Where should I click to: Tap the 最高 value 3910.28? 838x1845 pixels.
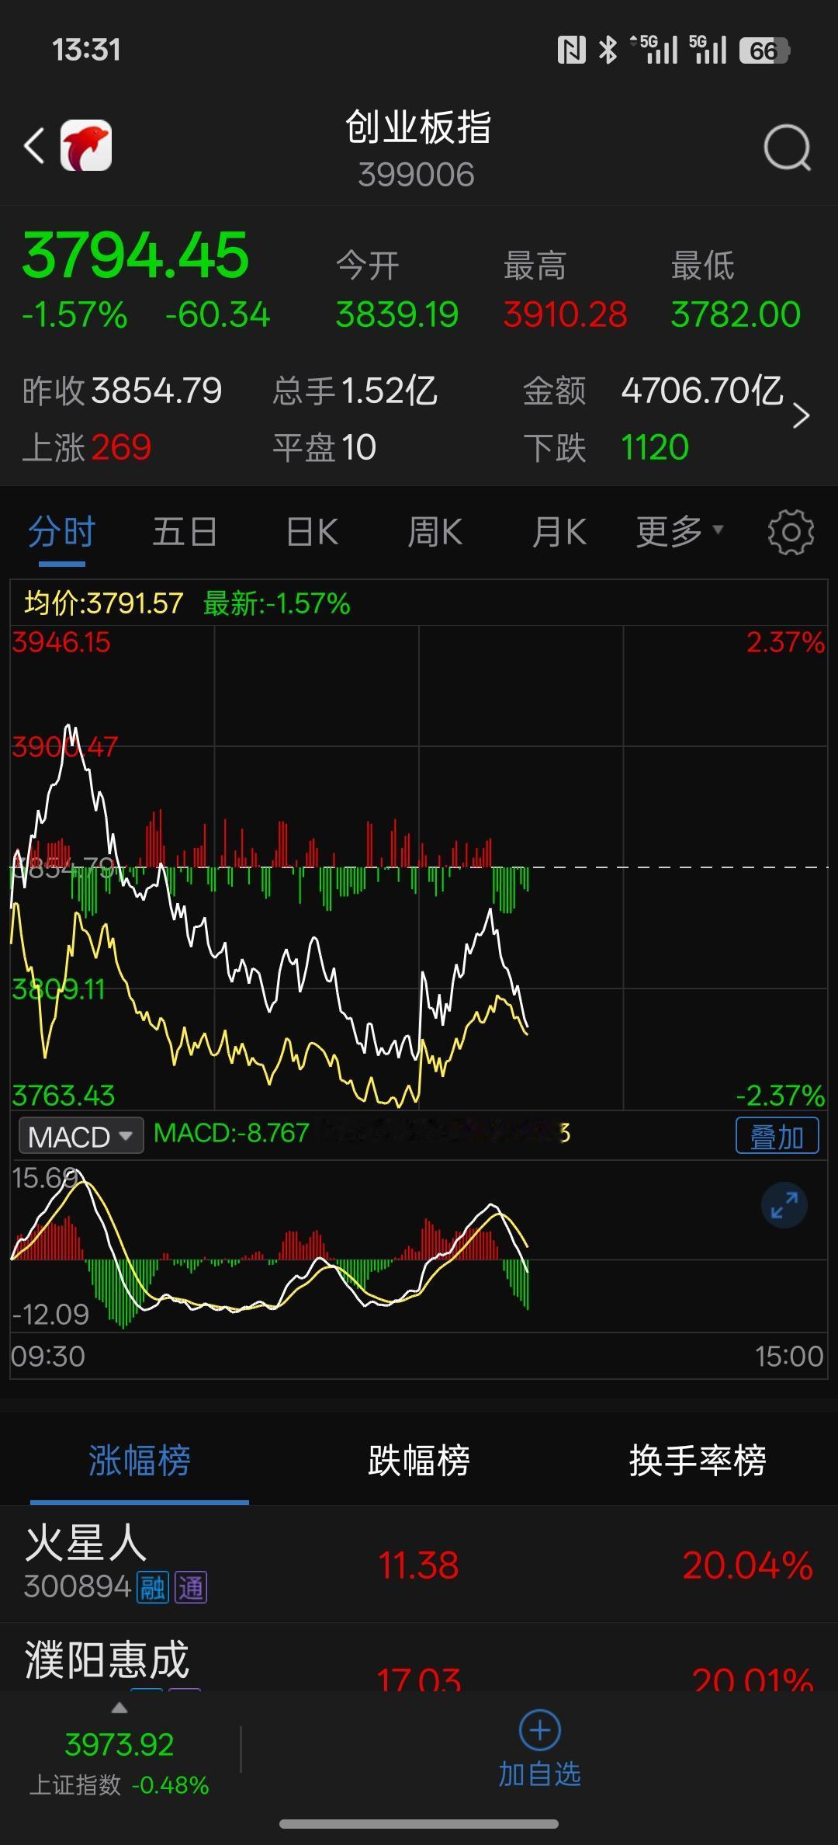tap(565, 314)
